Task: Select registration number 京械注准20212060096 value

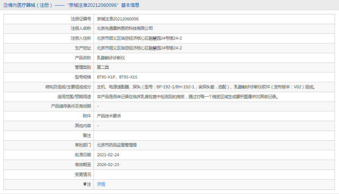Action: [118, 19]
